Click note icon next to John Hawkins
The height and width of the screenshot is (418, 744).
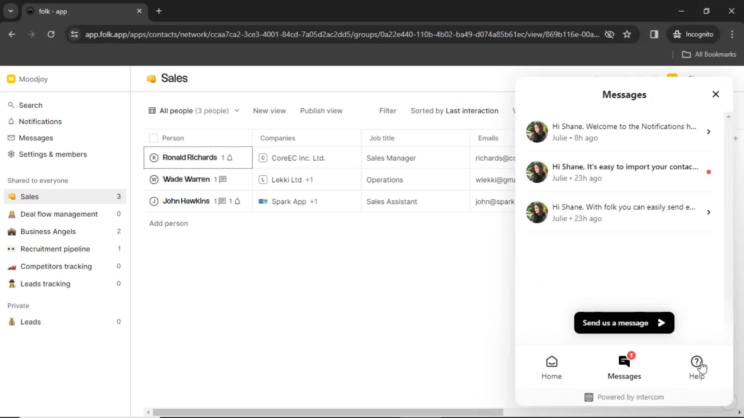[222, 201]
